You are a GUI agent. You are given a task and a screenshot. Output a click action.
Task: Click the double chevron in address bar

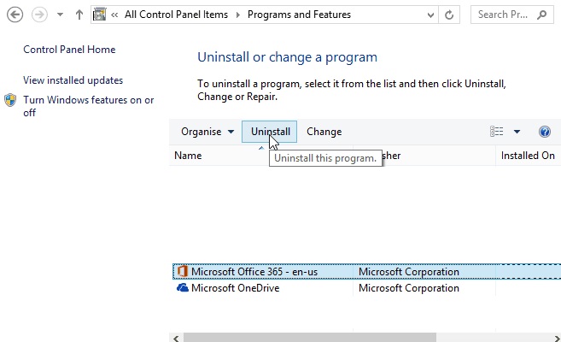[114, 15]
